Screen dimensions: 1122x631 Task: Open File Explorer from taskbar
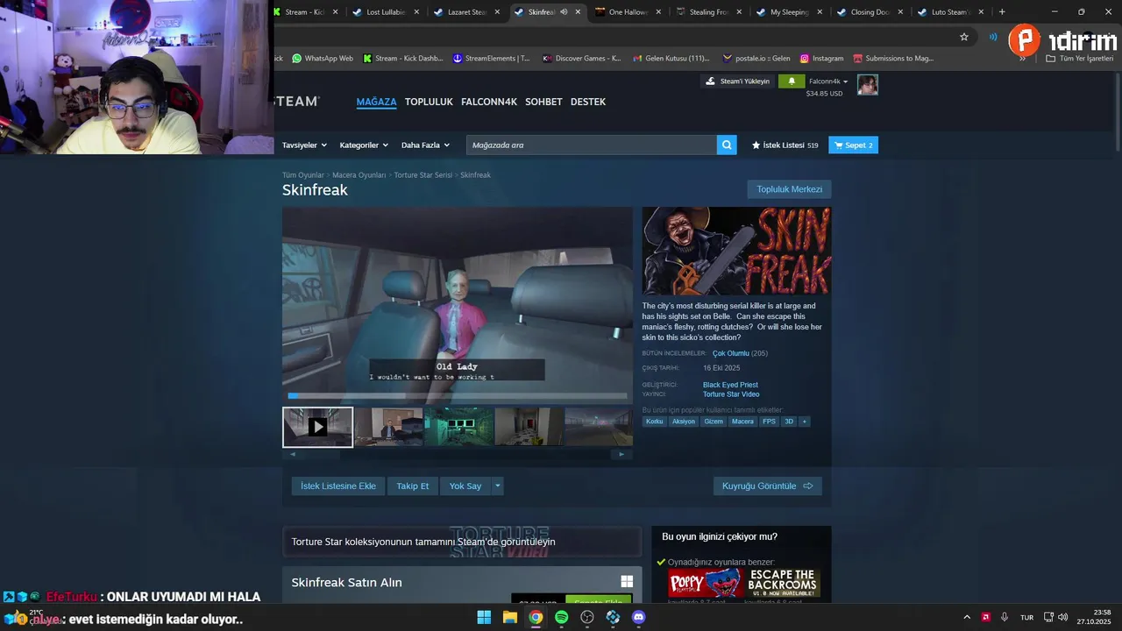(x=510, y=617)
